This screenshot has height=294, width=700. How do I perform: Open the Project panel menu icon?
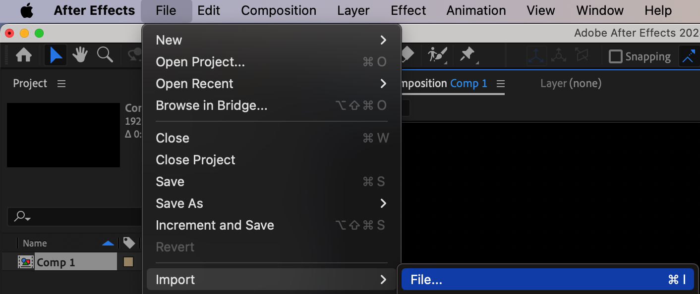coord(61,84)
